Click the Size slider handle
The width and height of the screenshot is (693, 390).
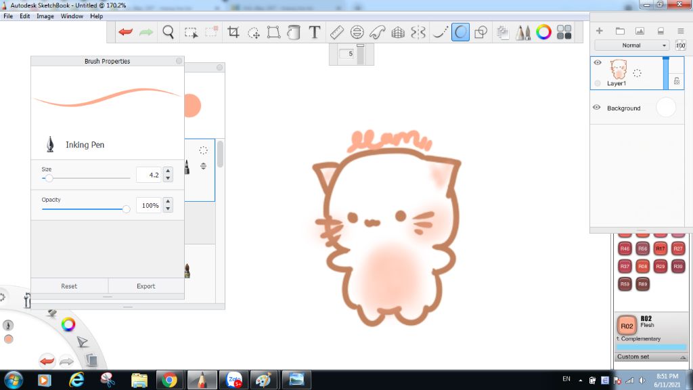coord(49,178)
